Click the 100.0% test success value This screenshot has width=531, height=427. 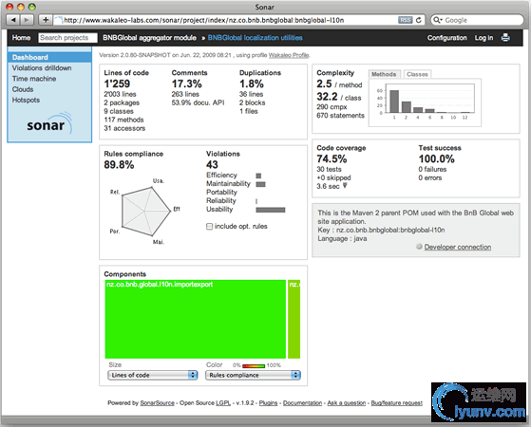437,158
